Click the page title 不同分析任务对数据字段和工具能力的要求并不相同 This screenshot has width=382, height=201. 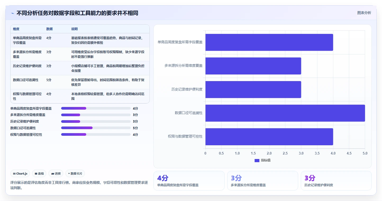tap(77, 13)
